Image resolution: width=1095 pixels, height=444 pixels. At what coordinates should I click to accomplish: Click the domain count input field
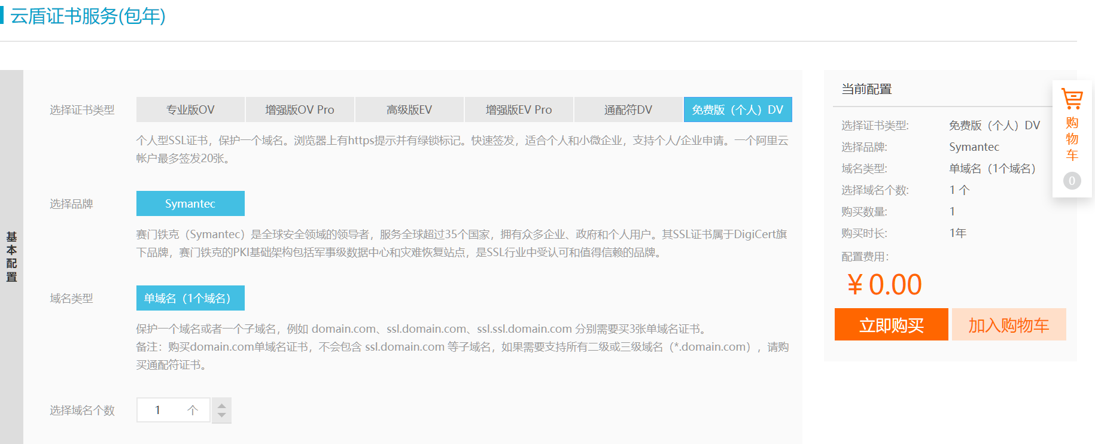point(174,410)
